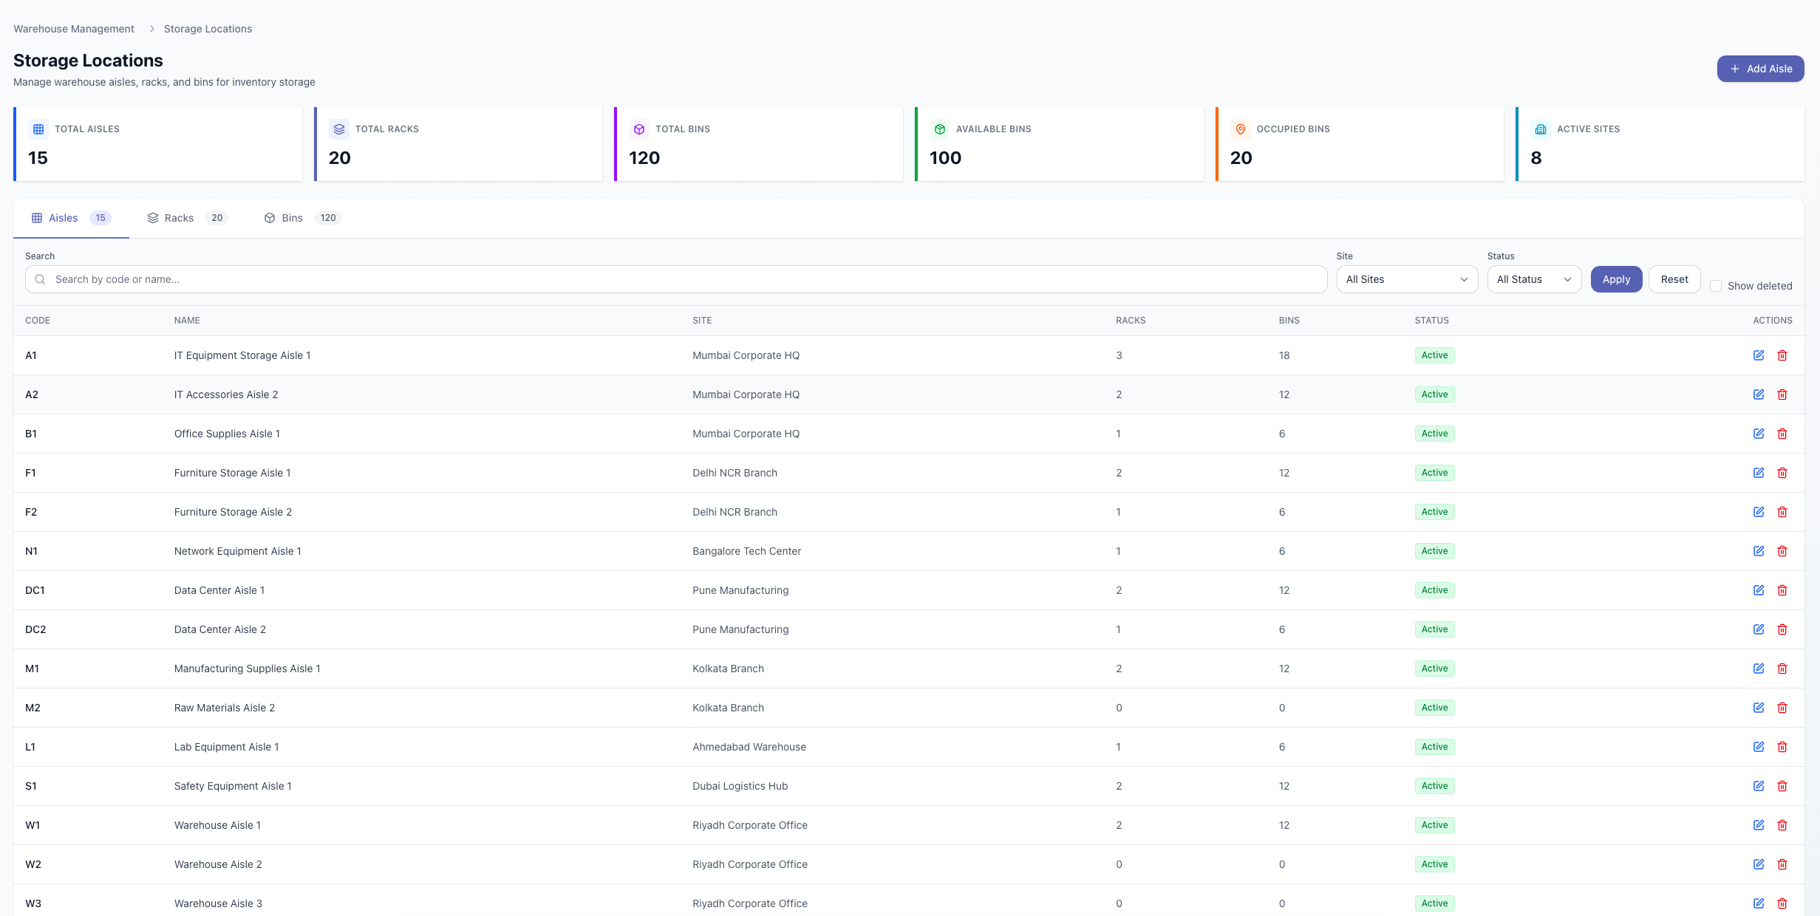Image resolution: width=1820 pixels, height=916 pixels.
Task: Open the All Sites dropdown
Action: pyautogui.click(x=1406, y=279)
